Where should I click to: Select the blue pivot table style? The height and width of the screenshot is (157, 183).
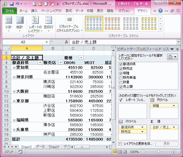[x=94, y=24]
